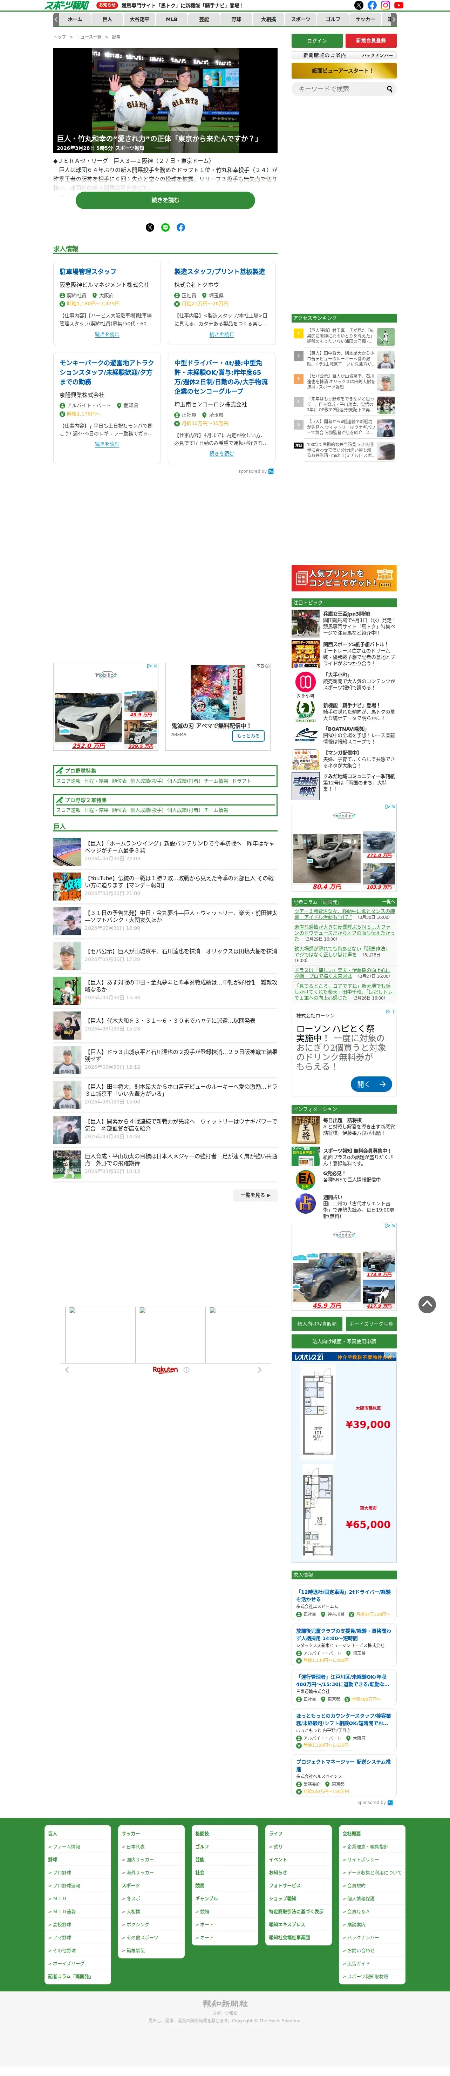Click the nav bar's left scroll arrow
This screenshot has height=2076, width=450.
coord(56,19)
